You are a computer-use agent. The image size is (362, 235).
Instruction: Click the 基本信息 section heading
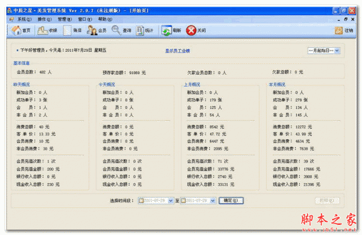click(x=22, y=63)
